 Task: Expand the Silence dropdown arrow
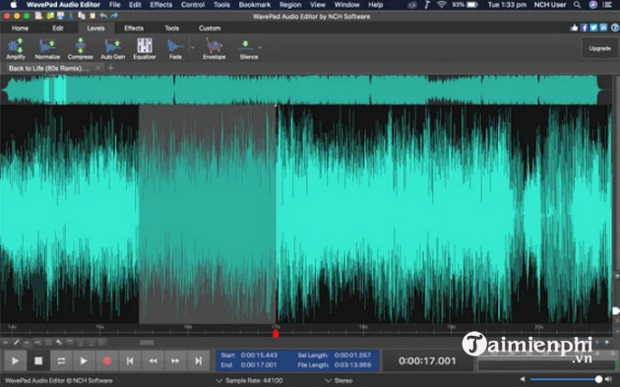click(x=260, y=47)
